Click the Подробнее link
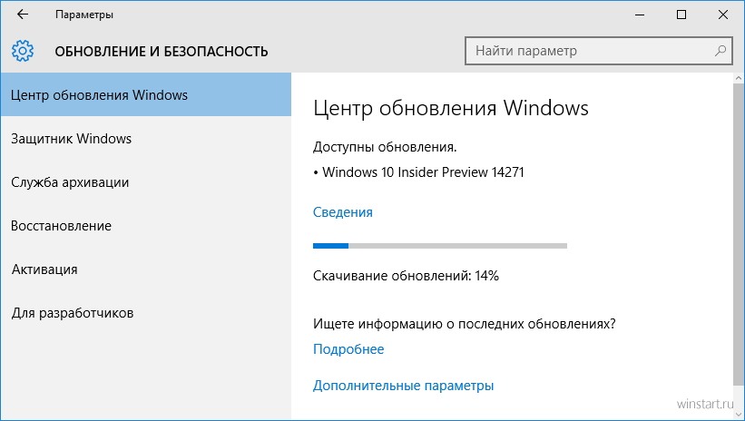 point(348,349)
